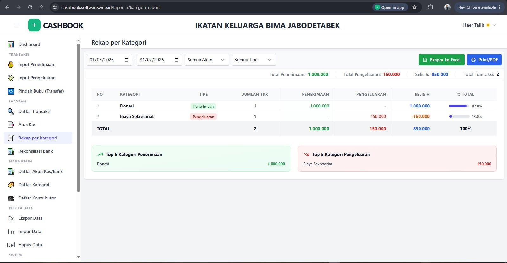The width and height of the screenshot is (507, 263).
Task: Open the Semua Akun dropdown
Action: (x=207, y=60)
